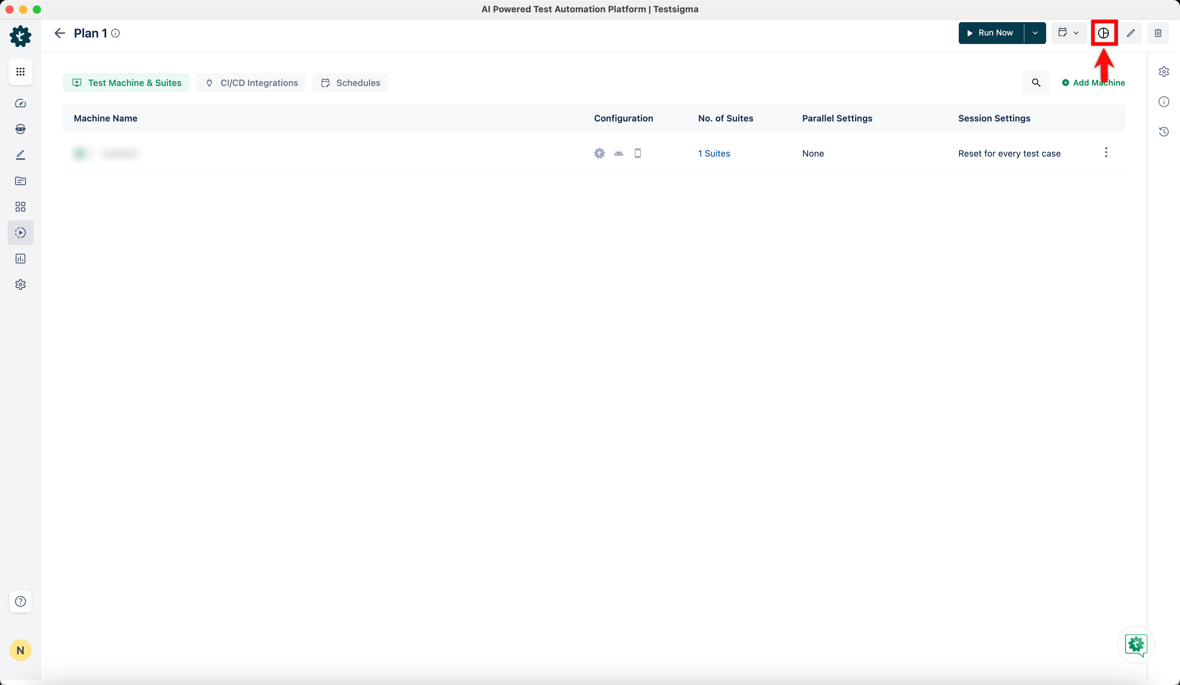Switch to Schedules tab
Viewport: 1180px width, 685px height.
350,83
